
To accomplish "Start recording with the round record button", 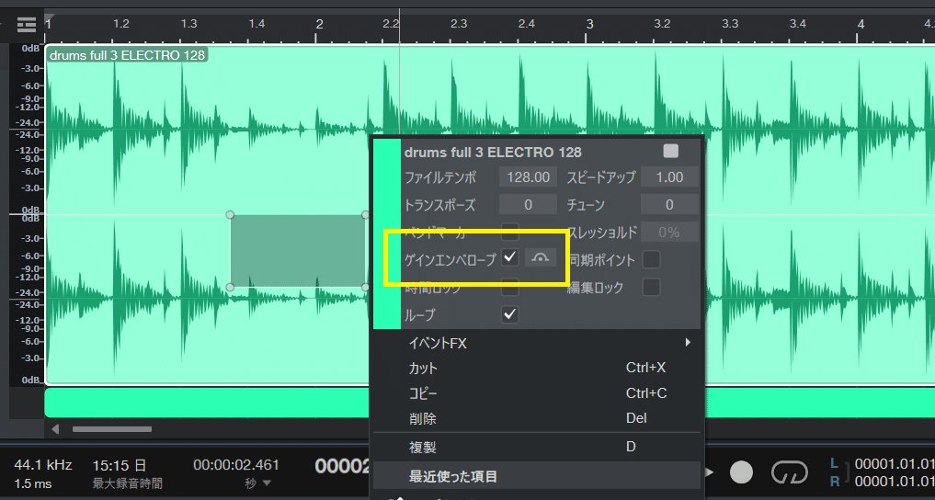I will (741, 472).
